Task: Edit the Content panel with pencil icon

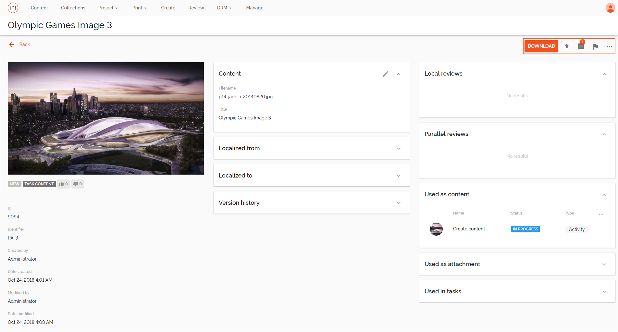Action: coord(386,74)
